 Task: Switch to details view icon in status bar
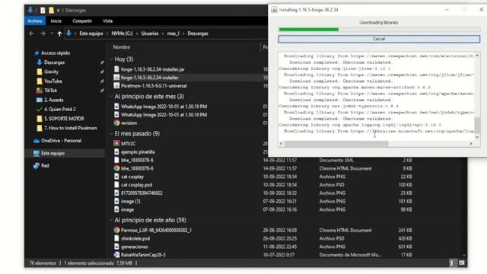point(451,263)
